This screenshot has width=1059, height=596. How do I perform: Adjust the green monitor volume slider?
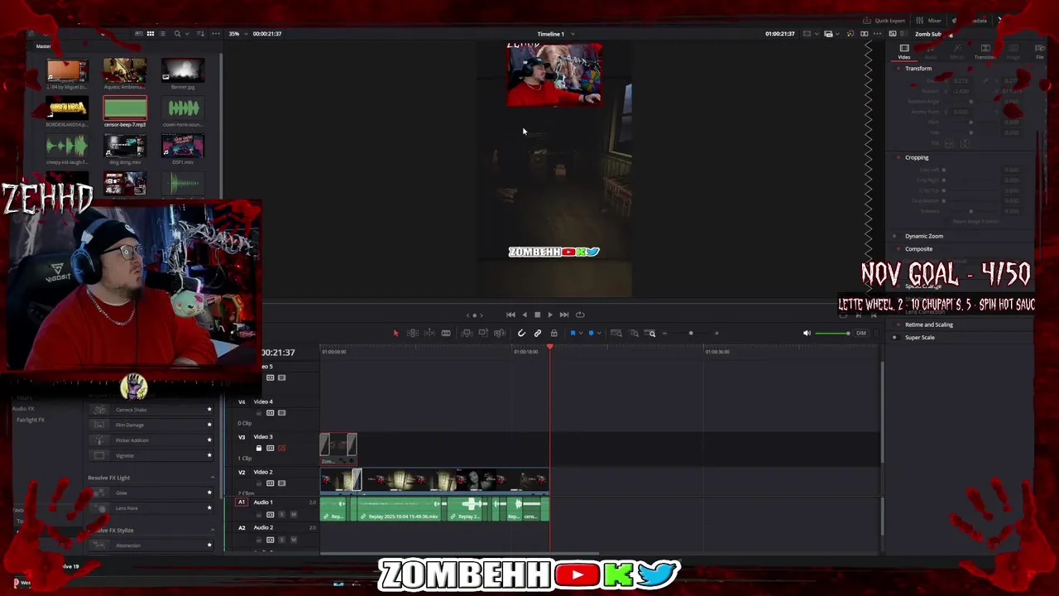pos(832,334)
